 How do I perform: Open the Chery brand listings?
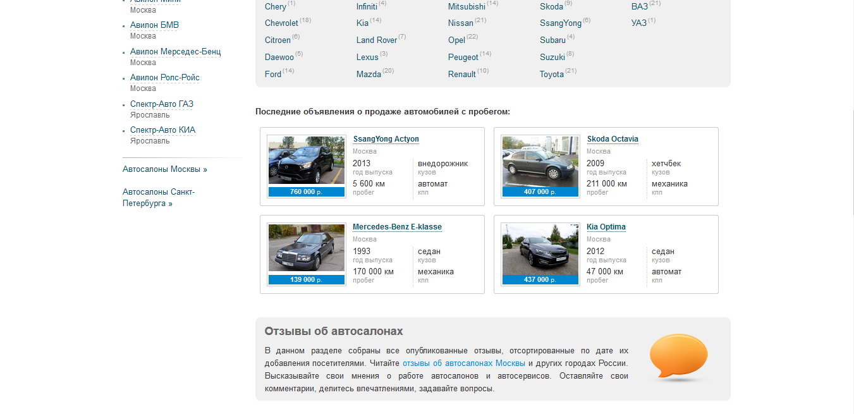pos(276,6)
